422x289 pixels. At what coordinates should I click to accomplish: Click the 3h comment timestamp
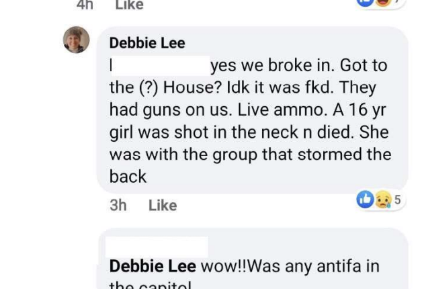pyautogui.click(x=118, y=206)
